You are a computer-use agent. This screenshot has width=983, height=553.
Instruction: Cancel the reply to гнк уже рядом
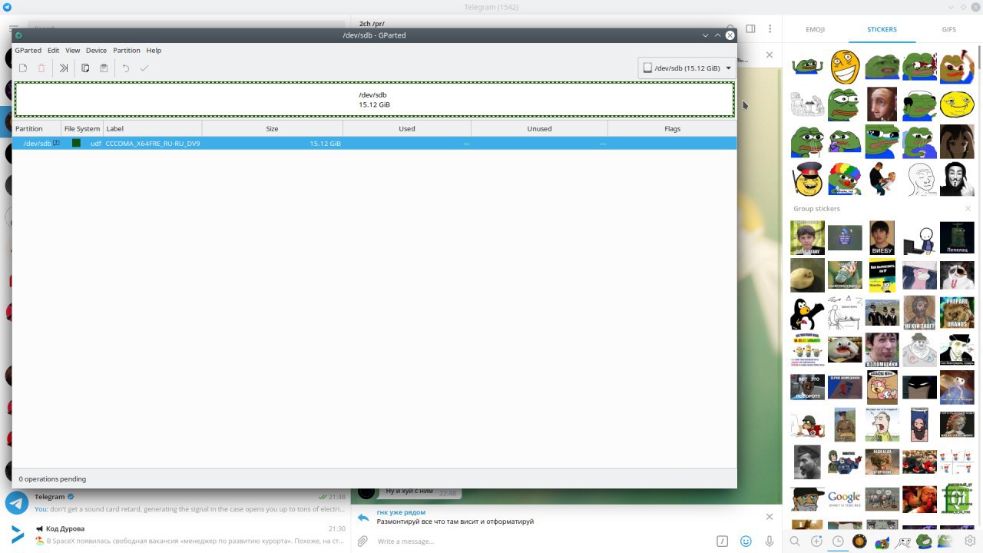coord(770,517)
